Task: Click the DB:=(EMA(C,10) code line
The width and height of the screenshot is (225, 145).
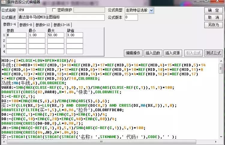Action: (59, 119)
